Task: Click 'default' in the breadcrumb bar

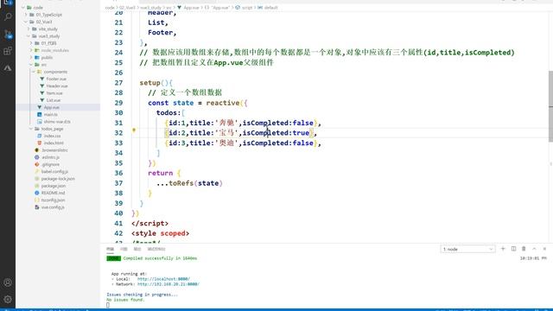Action: (x=270, y=8)
